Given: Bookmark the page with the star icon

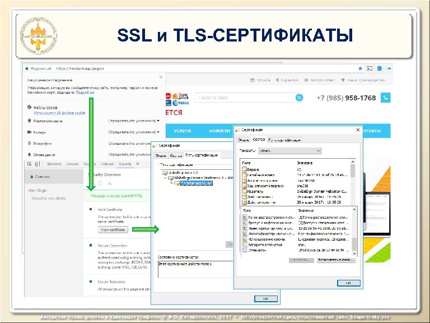Looking at the screenshot, I should pyautogui.click(x=360, y=68).
